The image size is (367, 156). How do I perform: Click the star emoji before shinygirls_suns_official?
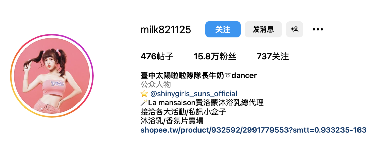[x=144, y=94]
